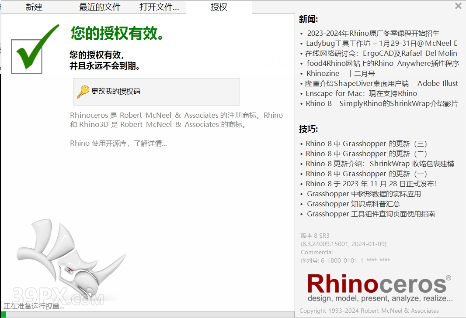The image size is (466, 318).
Task: Open the 了解详情... open source link
Action: [x=150, y=143]
